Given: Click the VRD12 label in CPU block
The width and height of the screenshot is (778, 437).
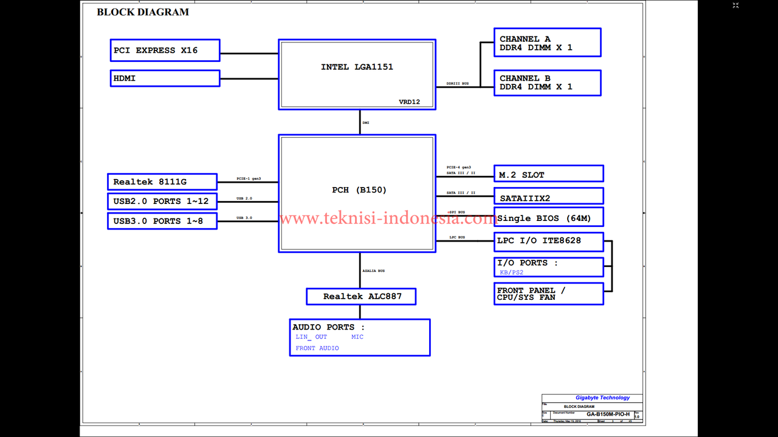Looking at the screenshot, I should click(409, 102).
